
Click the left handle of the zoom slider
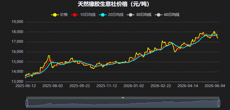27,103
